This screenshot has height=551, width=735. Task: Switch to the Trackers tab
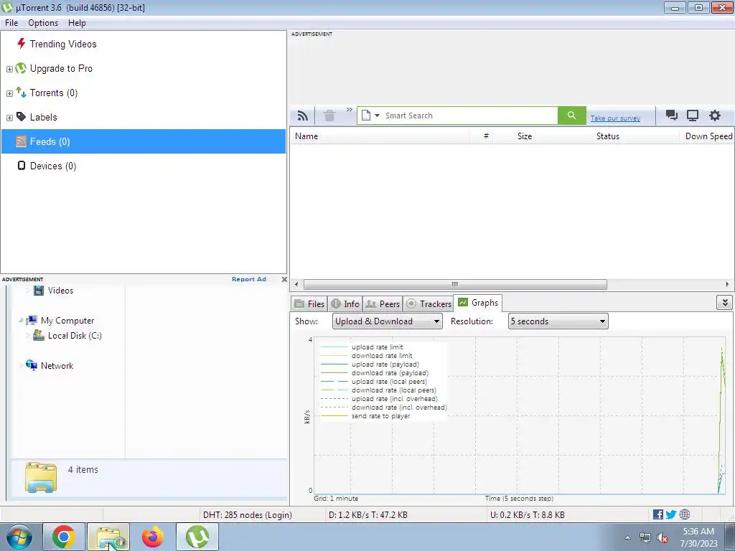pos(428,303)
